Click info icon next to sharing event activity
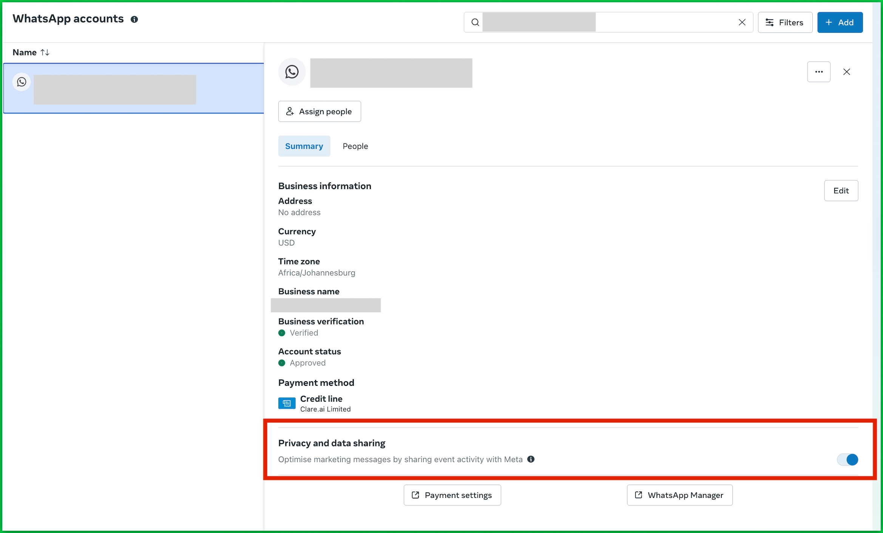883x533 pixels. (x=531, y=459)
